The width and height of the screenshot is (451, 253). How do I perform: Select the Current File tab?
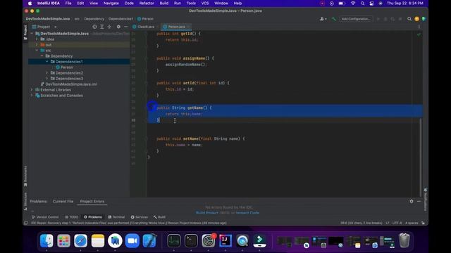(x=63, y=202)
